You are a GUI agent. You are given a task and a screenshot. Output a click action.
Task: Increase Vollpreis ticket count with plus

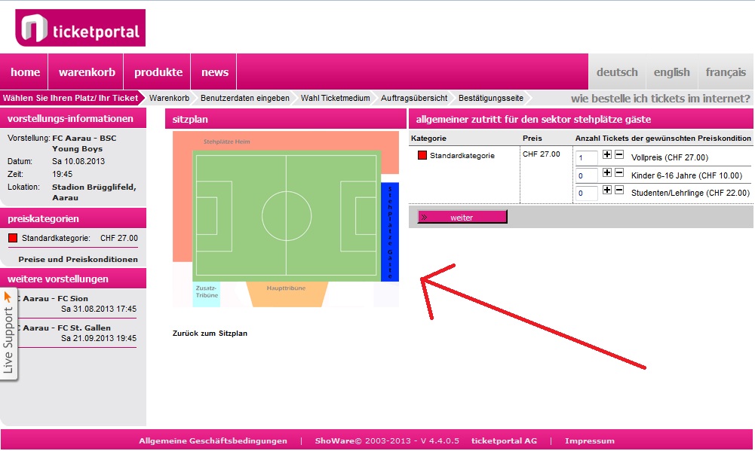click(x=606, y=154)
